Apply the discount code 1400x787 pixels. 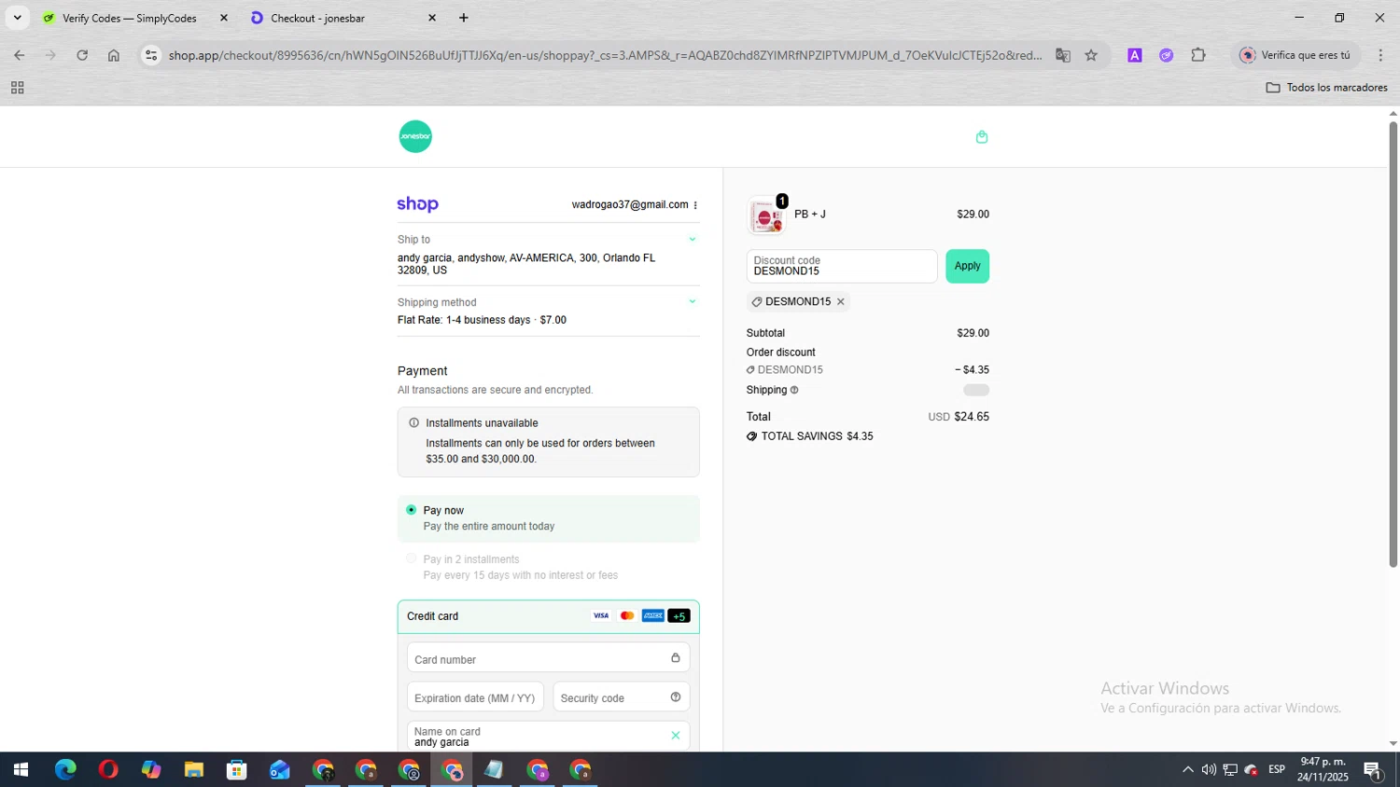coord(967,266)
